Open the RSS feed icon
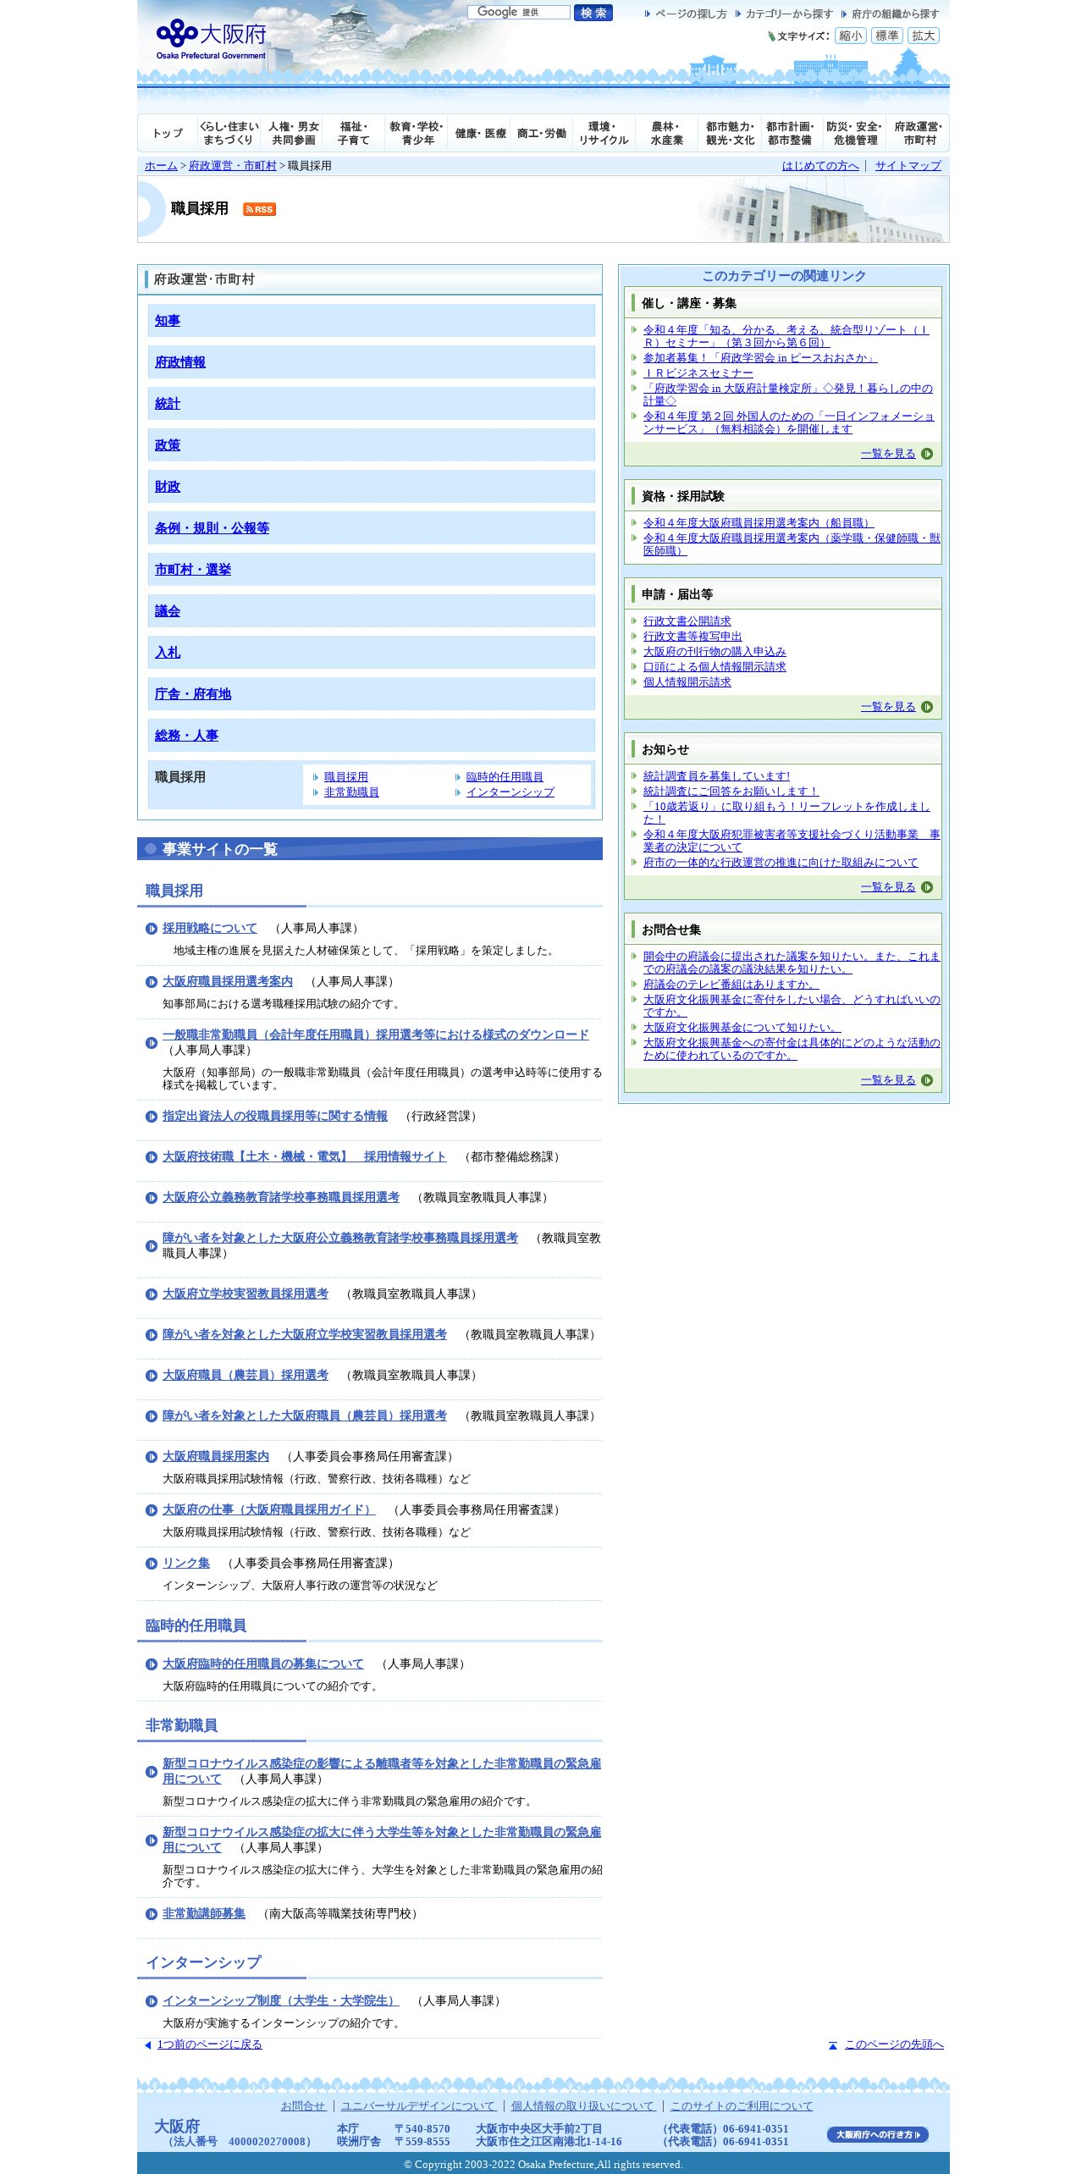 coord(259,209)
